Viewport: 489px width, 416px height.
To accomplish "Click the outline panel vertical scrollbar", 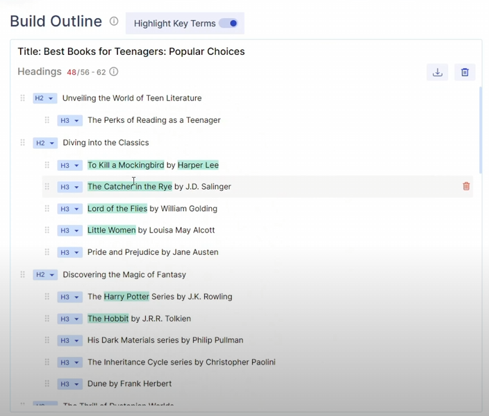I will [x=481, y=129].
